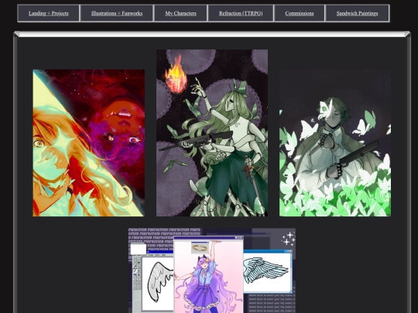Open the Commissions page
Image resolution: width=418 pixels, height=313 pixels.
[300, 13]
